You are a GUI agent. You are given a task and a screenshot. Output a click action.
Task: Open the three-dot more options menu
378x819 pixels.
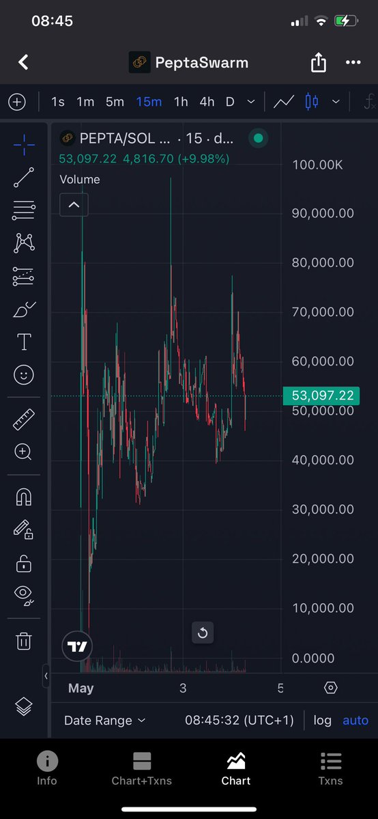tap(353, 63)
